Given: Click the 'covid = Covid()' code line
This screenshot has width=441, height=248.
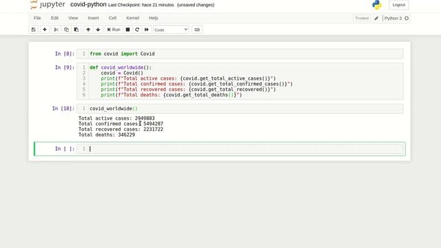Looking at the screenshot, I should click(x=122, y=73).
